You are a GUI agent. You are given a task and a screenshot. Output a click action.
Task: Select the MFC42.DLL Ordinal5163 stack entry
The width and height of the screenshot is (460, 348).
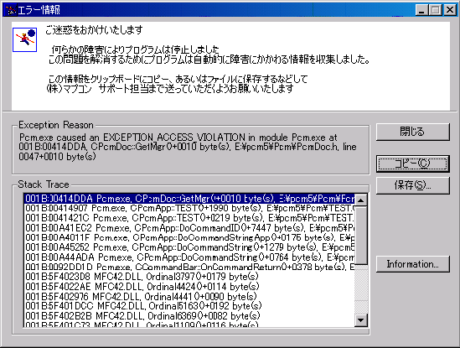pyautogui.click(x=189, y=306)
